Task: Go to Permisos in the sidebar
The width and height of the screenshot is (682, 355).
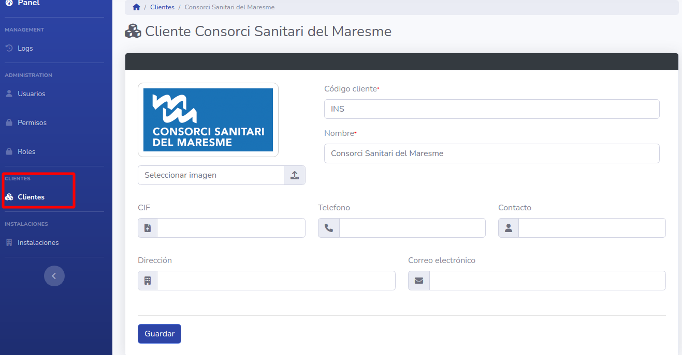Action: (x=32, y=122)
